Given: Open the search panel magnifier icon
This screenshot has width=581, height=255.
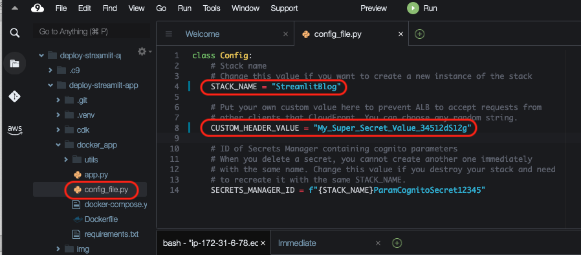Looking at the screenshot, I should click(x=14, y=33).
